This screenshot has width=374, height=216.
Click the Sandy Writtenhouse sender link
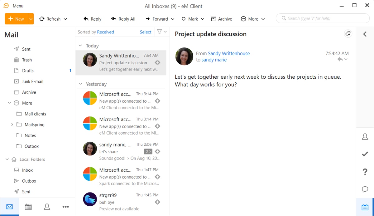(228, 53)
